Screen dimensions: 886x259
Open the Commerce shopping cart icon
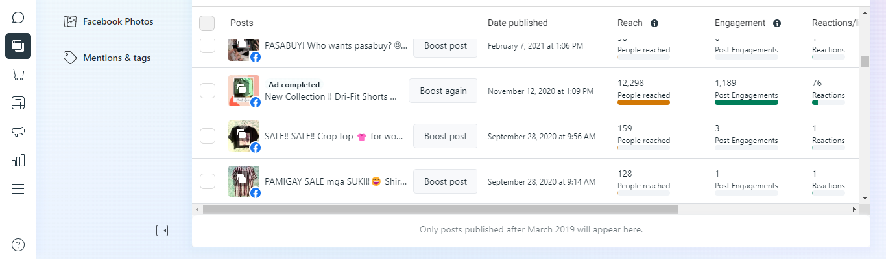coord(18,74)
